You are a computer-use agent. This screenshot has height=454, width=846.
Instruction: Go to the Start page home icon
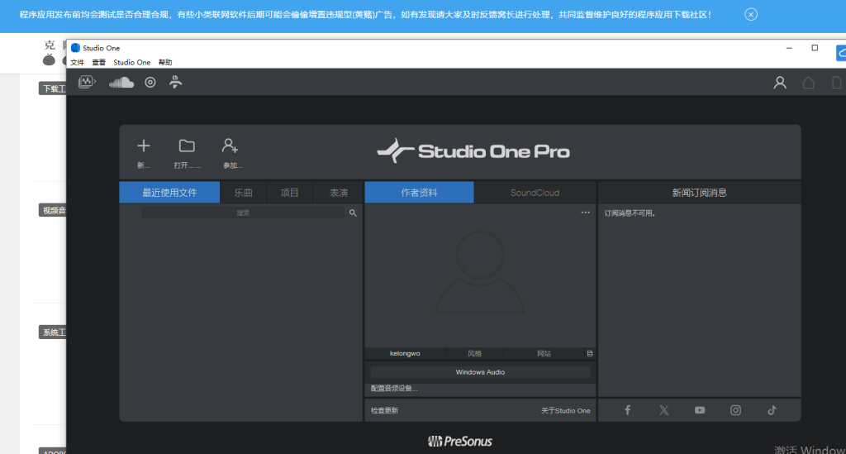[x=808, y=83]
